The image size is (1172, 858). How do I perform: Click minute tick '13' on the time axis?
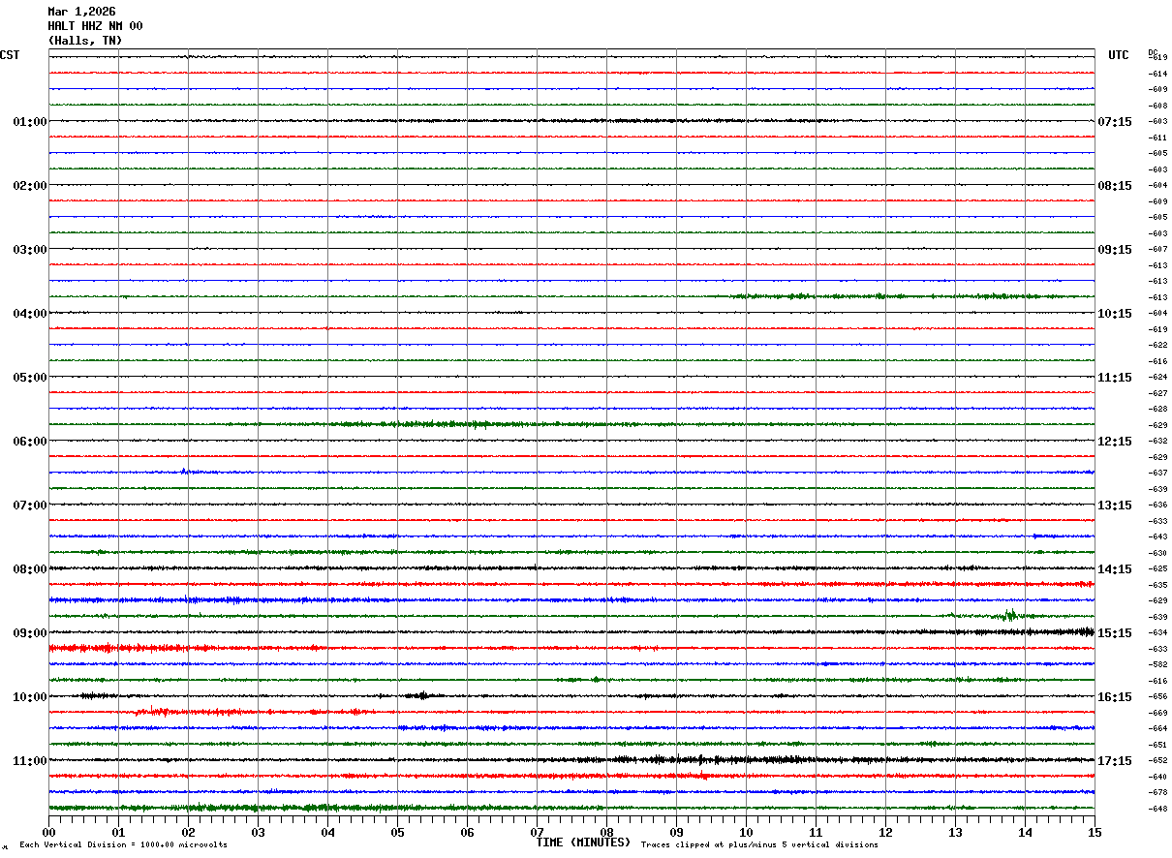[955, 832]
